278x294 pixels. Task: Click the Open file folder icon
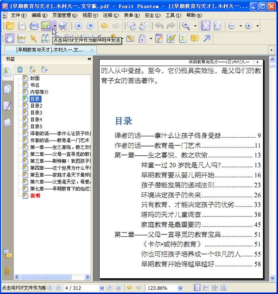10,26
